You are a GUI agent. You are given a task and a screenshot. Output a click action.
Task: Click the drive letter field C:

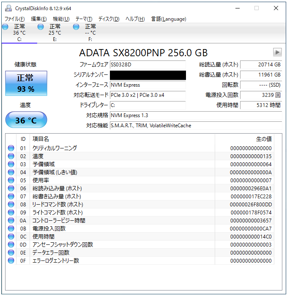click(x=148, y=105)
